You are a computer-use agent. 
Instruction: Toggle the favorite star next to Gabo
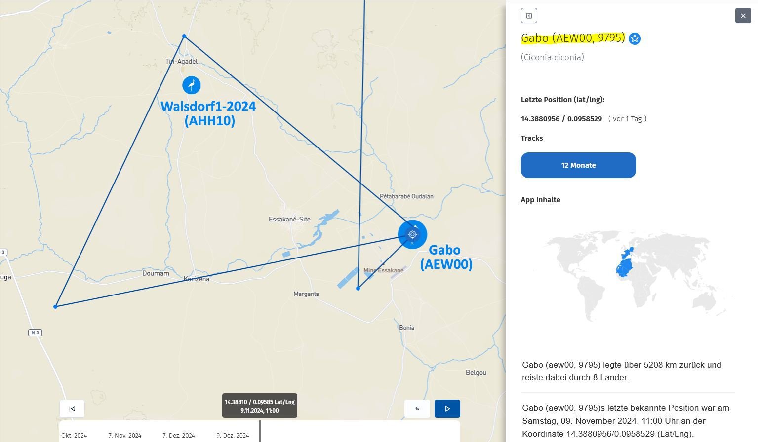[x=635, y=38]
